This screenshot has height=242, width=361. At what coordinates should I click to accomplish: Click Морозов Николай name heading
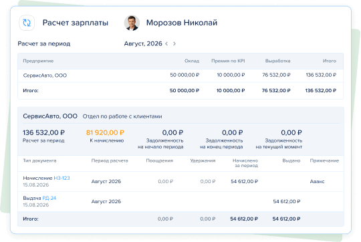coord(182,23)
